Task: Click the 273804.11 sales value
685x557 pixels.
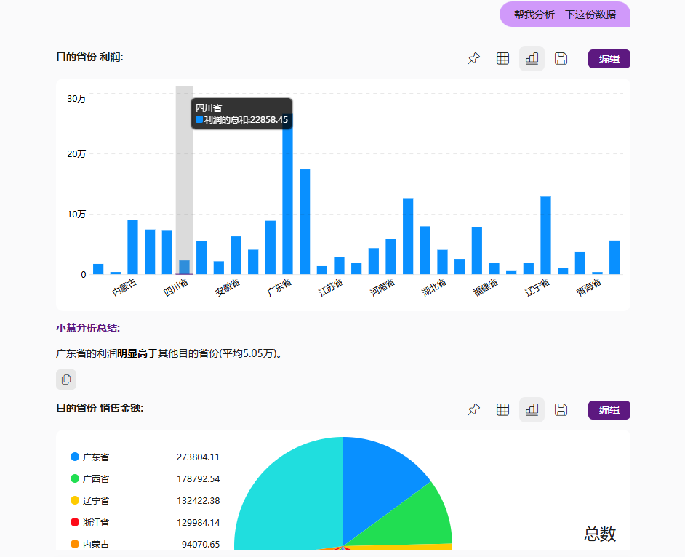Action: point(198,457)
